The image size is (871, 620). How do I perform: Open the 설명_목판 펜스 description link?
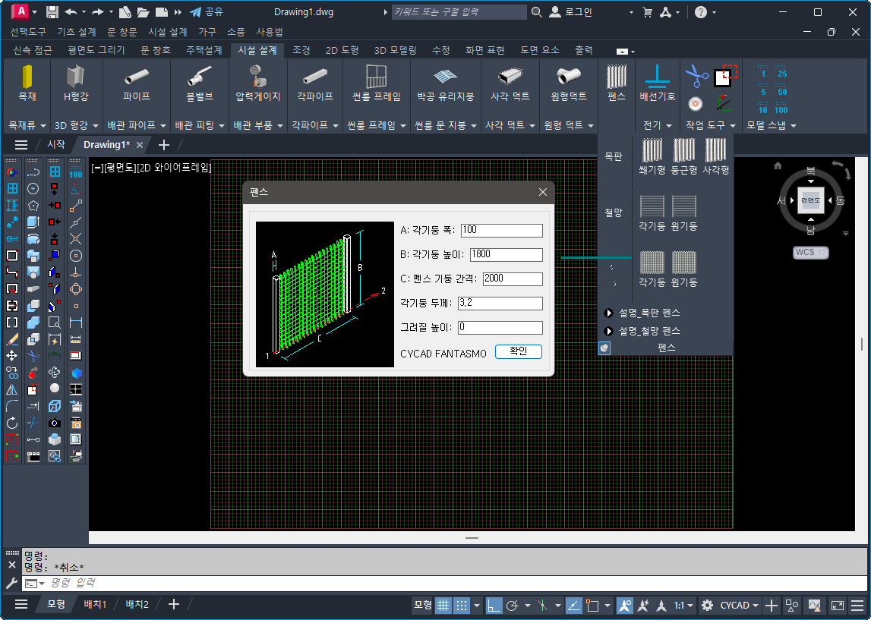click(649, 313)
